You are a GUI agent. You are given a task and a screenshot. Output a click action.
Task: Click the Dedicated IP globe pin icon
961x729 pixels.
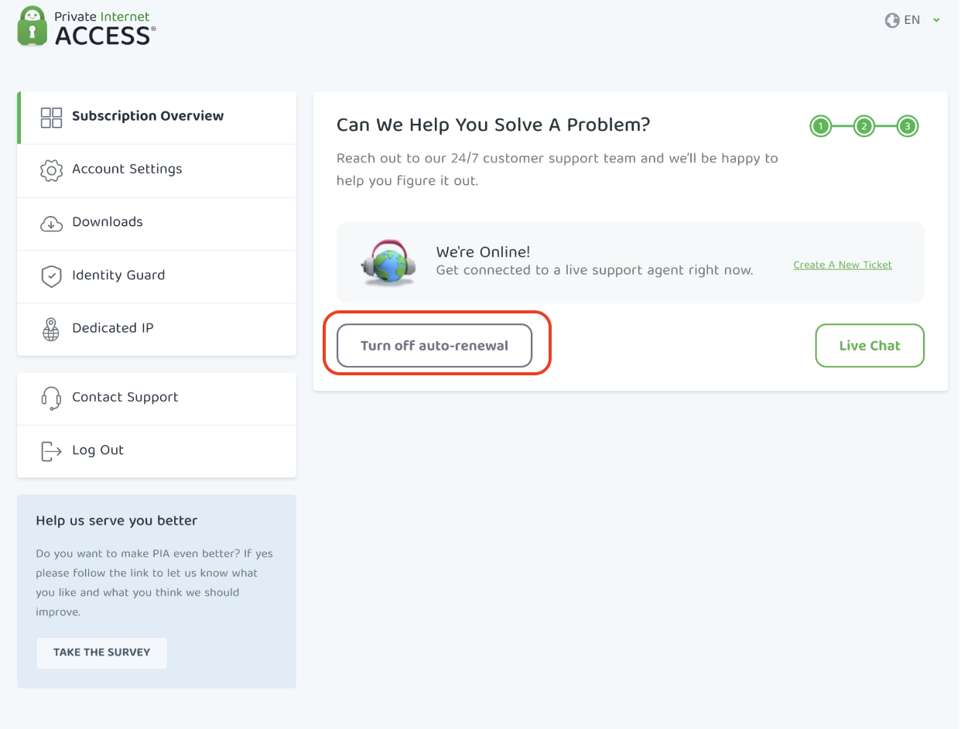[x=51, y=329]
